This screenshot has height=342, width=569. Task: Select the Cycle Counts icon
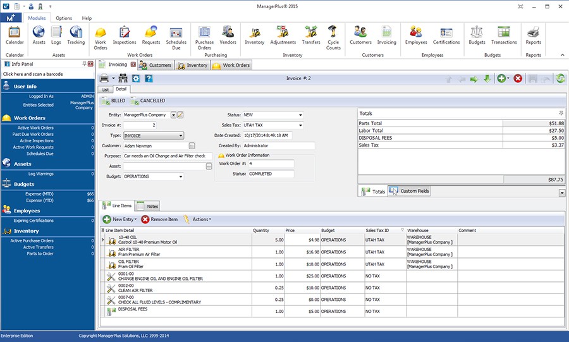point(333,35)
